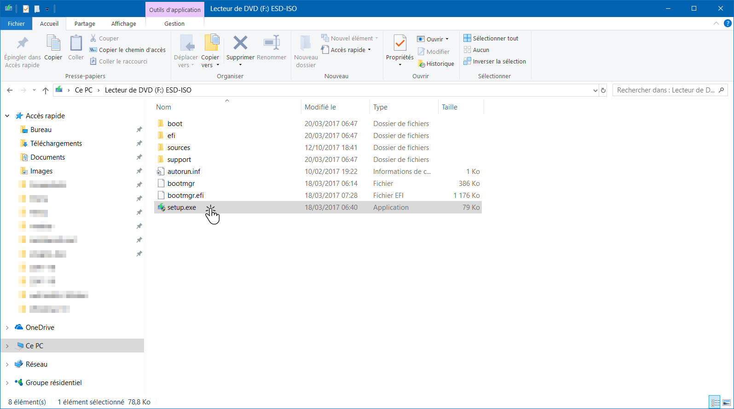Open Historique of the file
The width and height of the screenshot is (734, 409).
pyautogui.click(x=436, y=64)
